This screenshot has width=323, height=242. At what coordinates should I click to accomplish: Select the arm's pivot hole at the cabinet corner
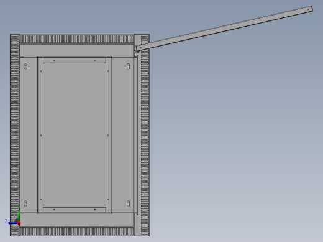[x=141, y=48]
